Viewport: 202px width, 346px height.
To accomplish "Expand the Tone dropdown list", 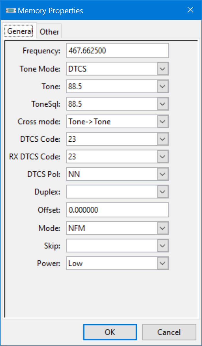I will (x=163, y=86).
